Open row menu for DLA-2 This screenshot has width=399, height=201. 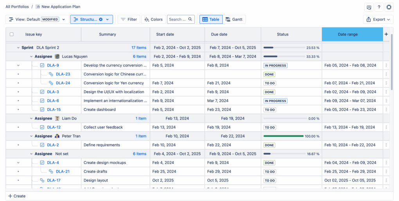[x=386, y=145]
